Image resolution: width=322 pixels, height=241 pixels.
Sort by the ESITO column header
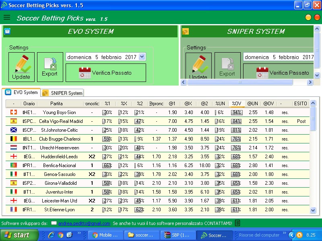tap(301, 104)
